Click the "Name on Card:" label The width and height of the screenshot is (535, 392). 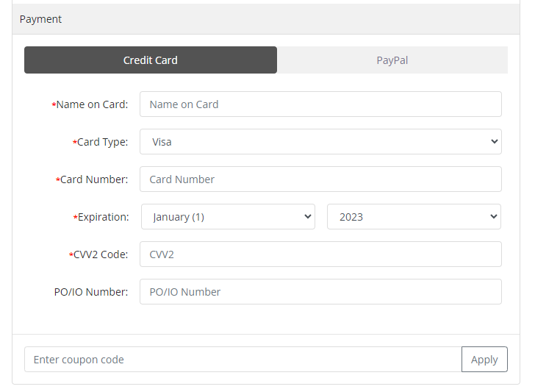[x=93, y=104]
